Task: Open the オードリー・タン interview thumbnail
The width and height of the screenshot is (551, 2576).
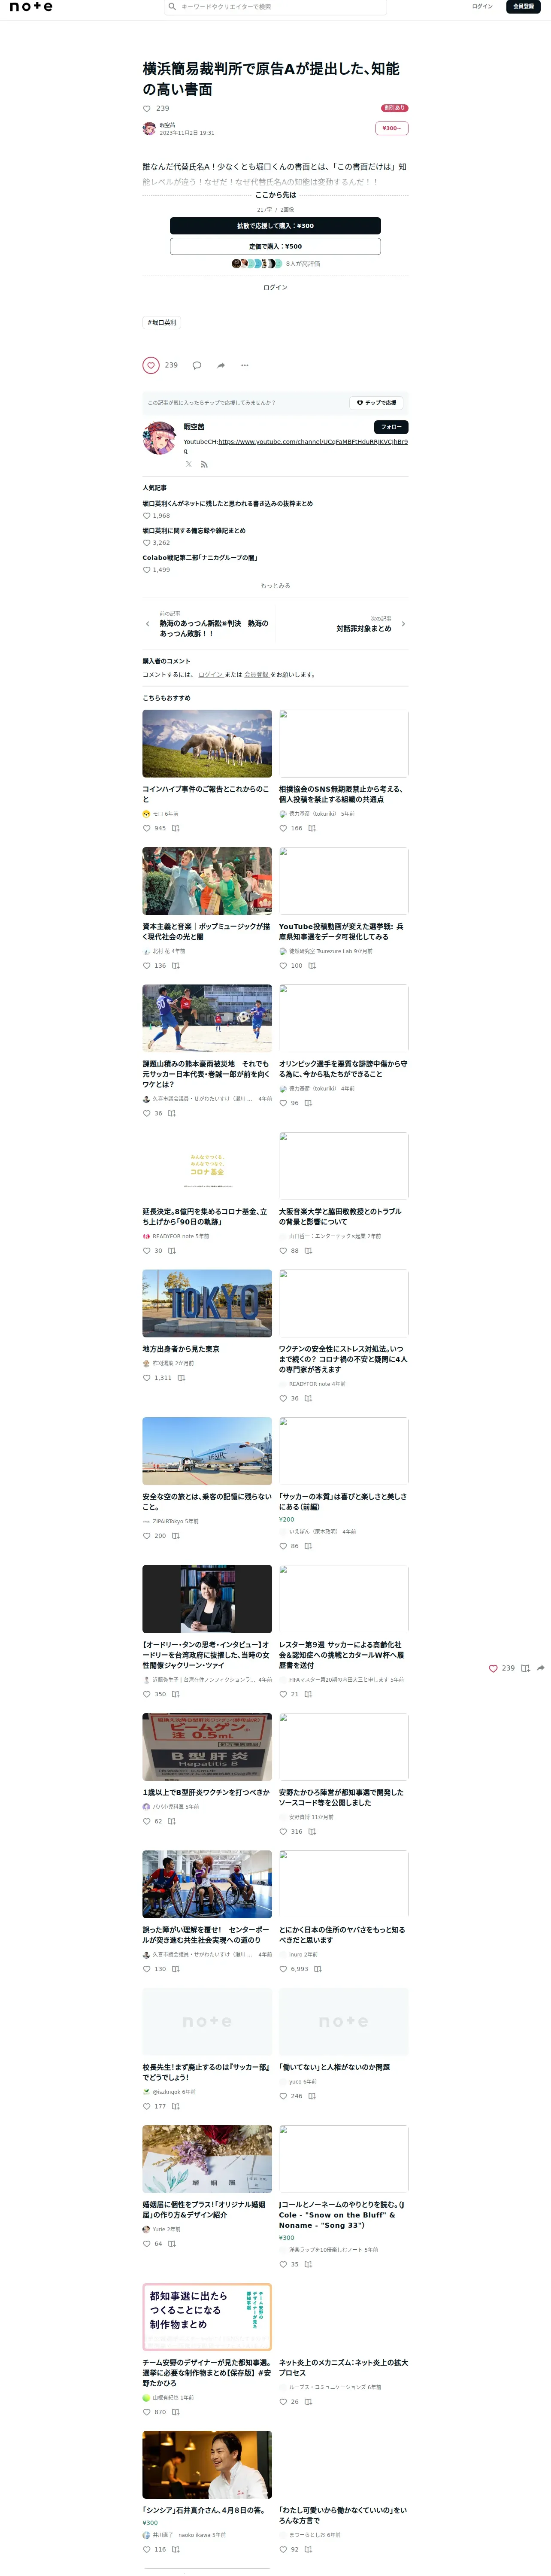Action: click(207, 1599)
